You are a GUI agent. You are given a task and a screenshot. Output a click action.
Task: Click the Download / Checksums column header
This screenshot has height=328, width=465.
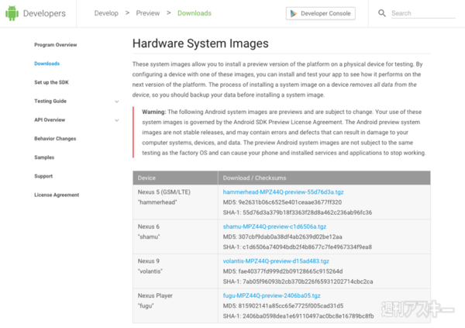point(324,178)
